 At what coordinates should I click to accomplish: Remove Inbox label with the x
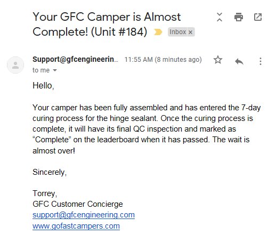click(x=190, y=32)
